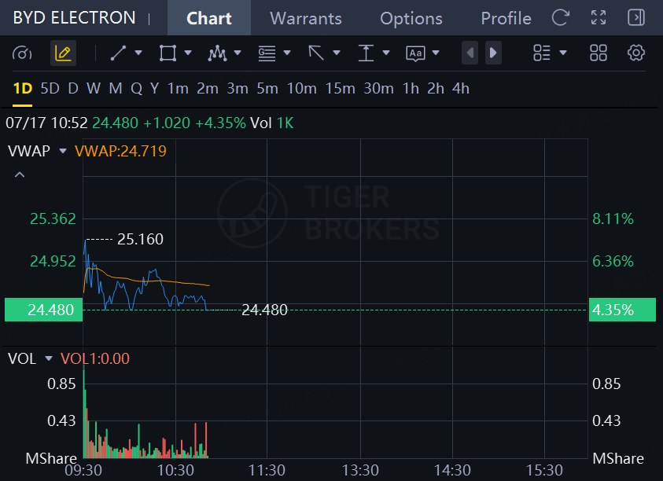Open the chart settings gear
Viewport: 663px width, 481px height.
[636, 53]
